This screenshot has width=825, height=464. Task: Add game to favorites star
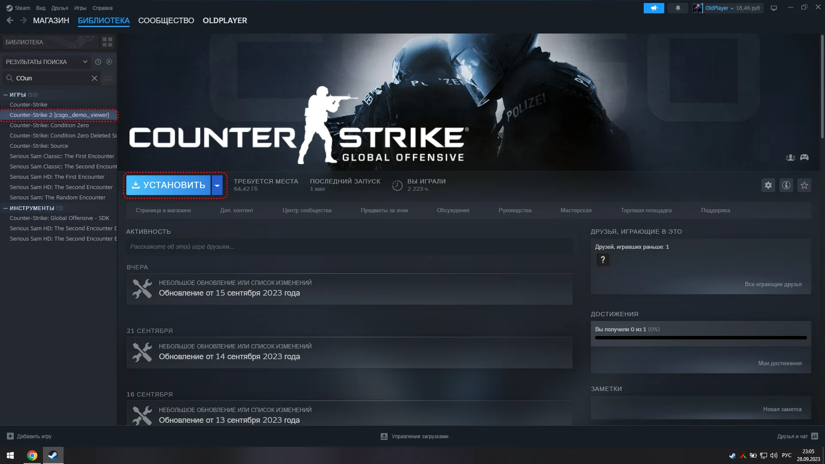coord(804,185)
